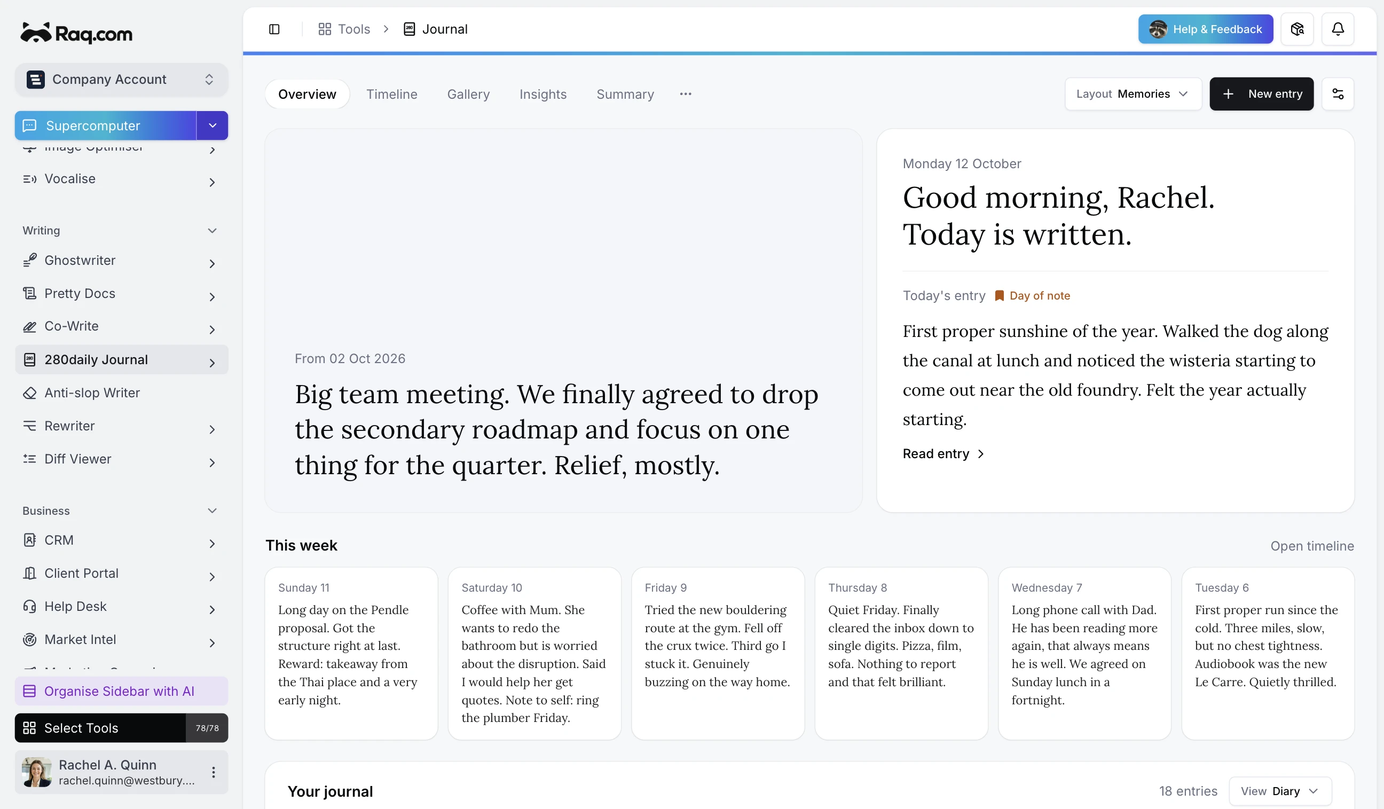This screenshot has width=1384, height=809.
Task: Open Rewriter tool in sidebar
Action: [x=121, y=426]
